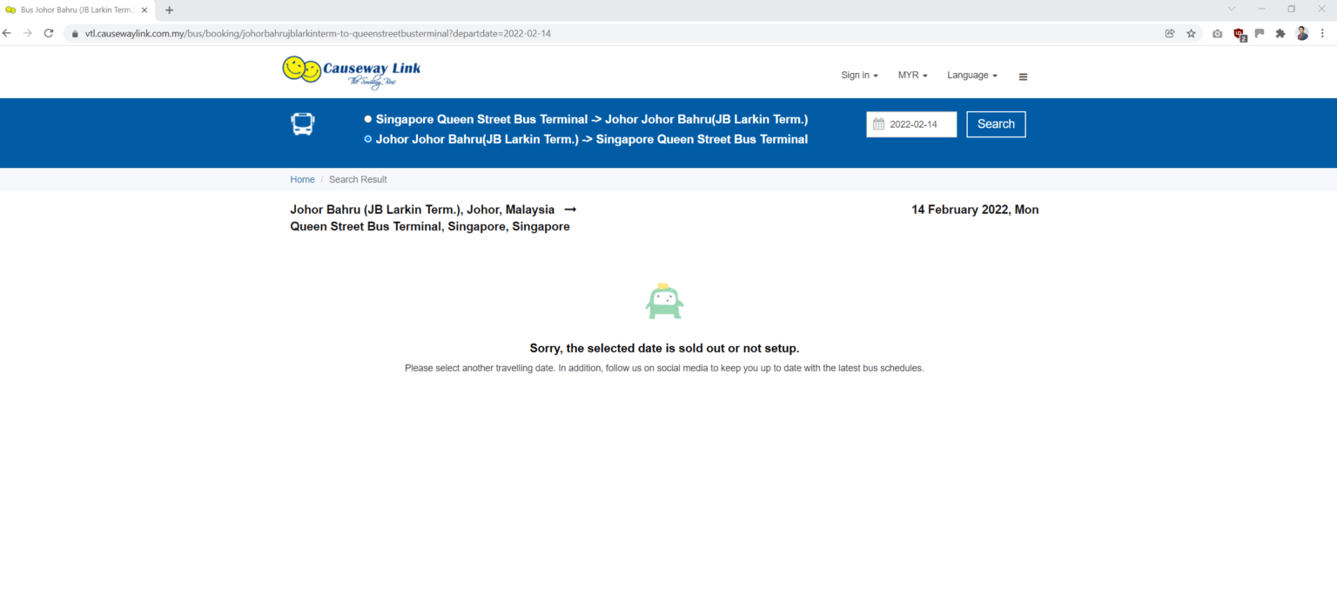Follow the Home breadcrumb link
Image resolution: width=1337 pixels, height=608 pixels.
(302, 179)
